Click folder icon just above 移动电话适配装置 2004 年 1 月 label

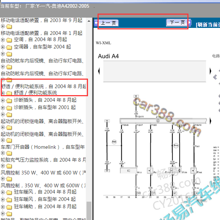point(9,26)
